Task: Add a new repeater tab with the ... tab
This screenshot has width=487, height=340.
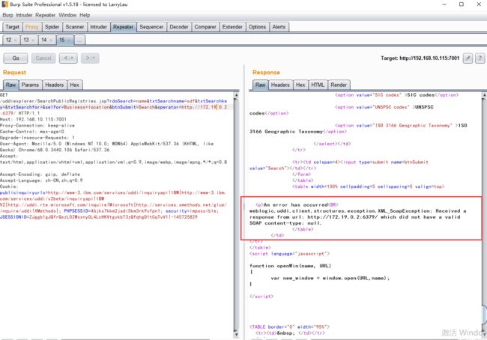Action: [x=80, y=40]
